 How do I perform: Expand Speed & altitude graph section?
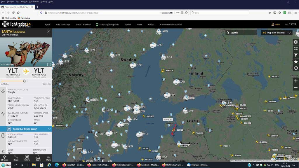tap(26, 129)
